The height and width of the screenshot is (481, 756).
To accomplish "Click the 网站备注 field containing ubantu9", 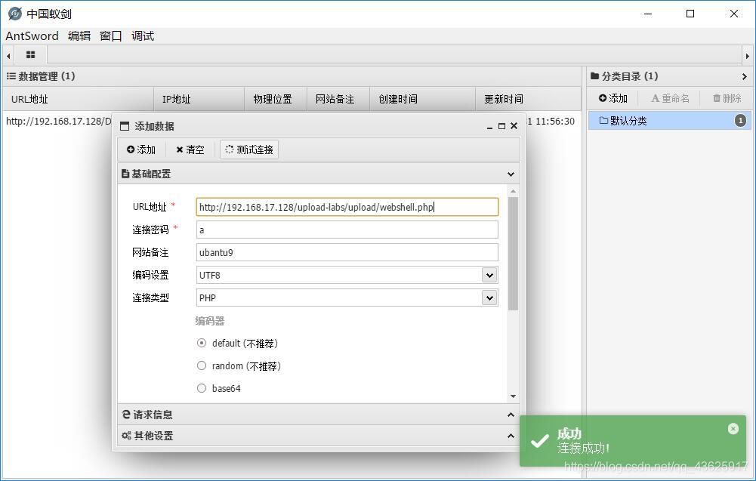I will point(347,252).
